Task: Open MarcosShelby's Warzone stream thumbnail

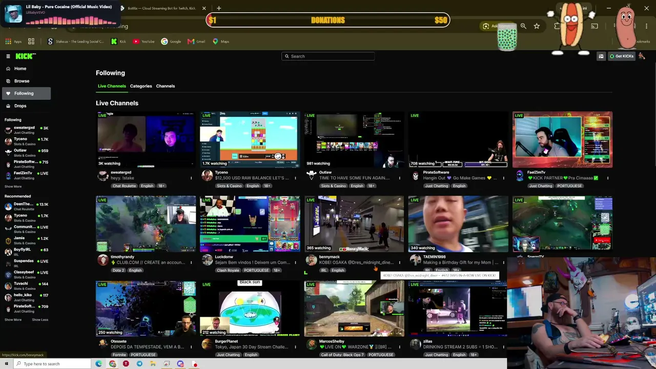Action: pos(354,309)
